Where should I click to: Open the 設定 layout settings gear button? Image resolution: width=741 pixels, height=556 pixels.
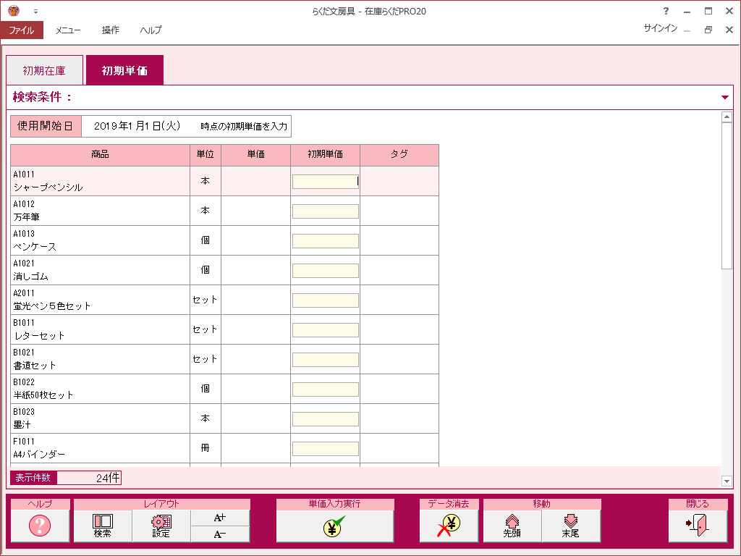pyautogui.click(x=161, y=526)
